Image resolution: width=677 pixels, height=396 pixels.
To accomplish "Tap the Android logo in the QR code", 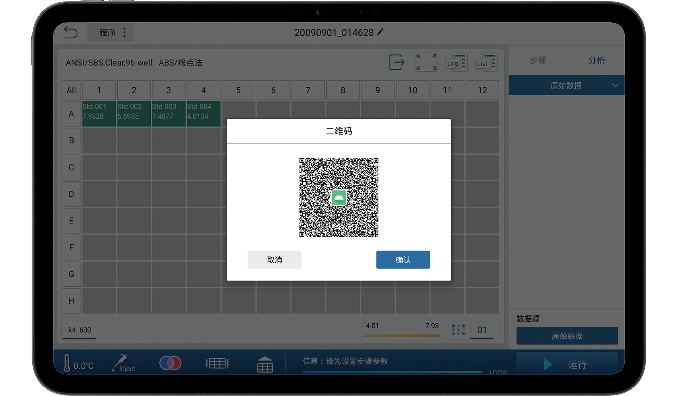I will [x=339, y=198].
